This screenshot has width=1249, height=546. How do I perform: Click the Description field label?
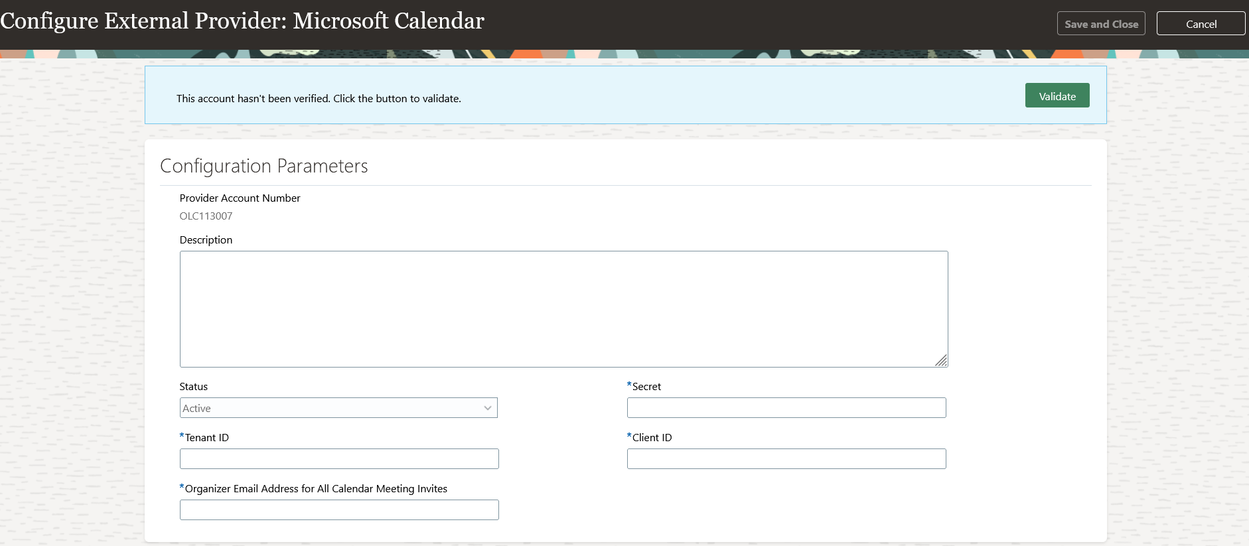[x=206, y=240]
